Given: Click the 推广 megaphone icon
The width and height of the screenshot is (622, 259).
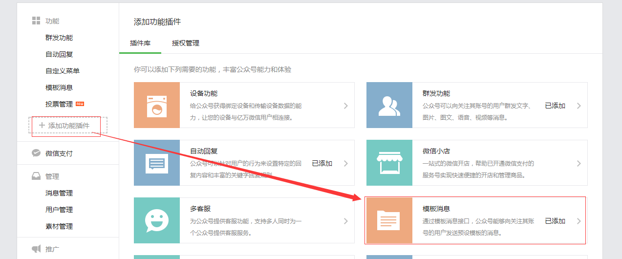Looking at the screenshot, I should tap(36, 249).
